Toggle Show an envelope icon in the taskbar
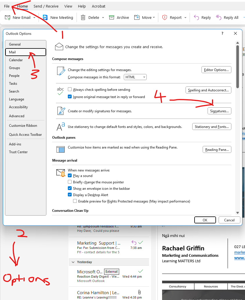245x300 pixels. tap(70, 188)
